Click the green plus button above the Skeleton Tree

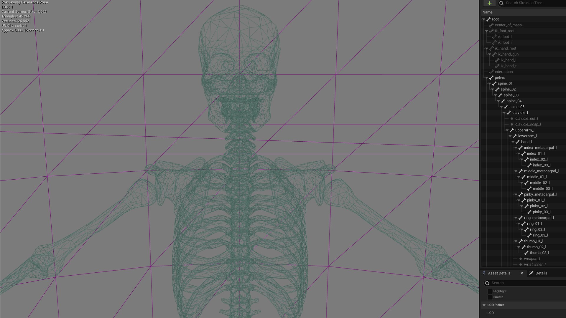click(489, 3)
